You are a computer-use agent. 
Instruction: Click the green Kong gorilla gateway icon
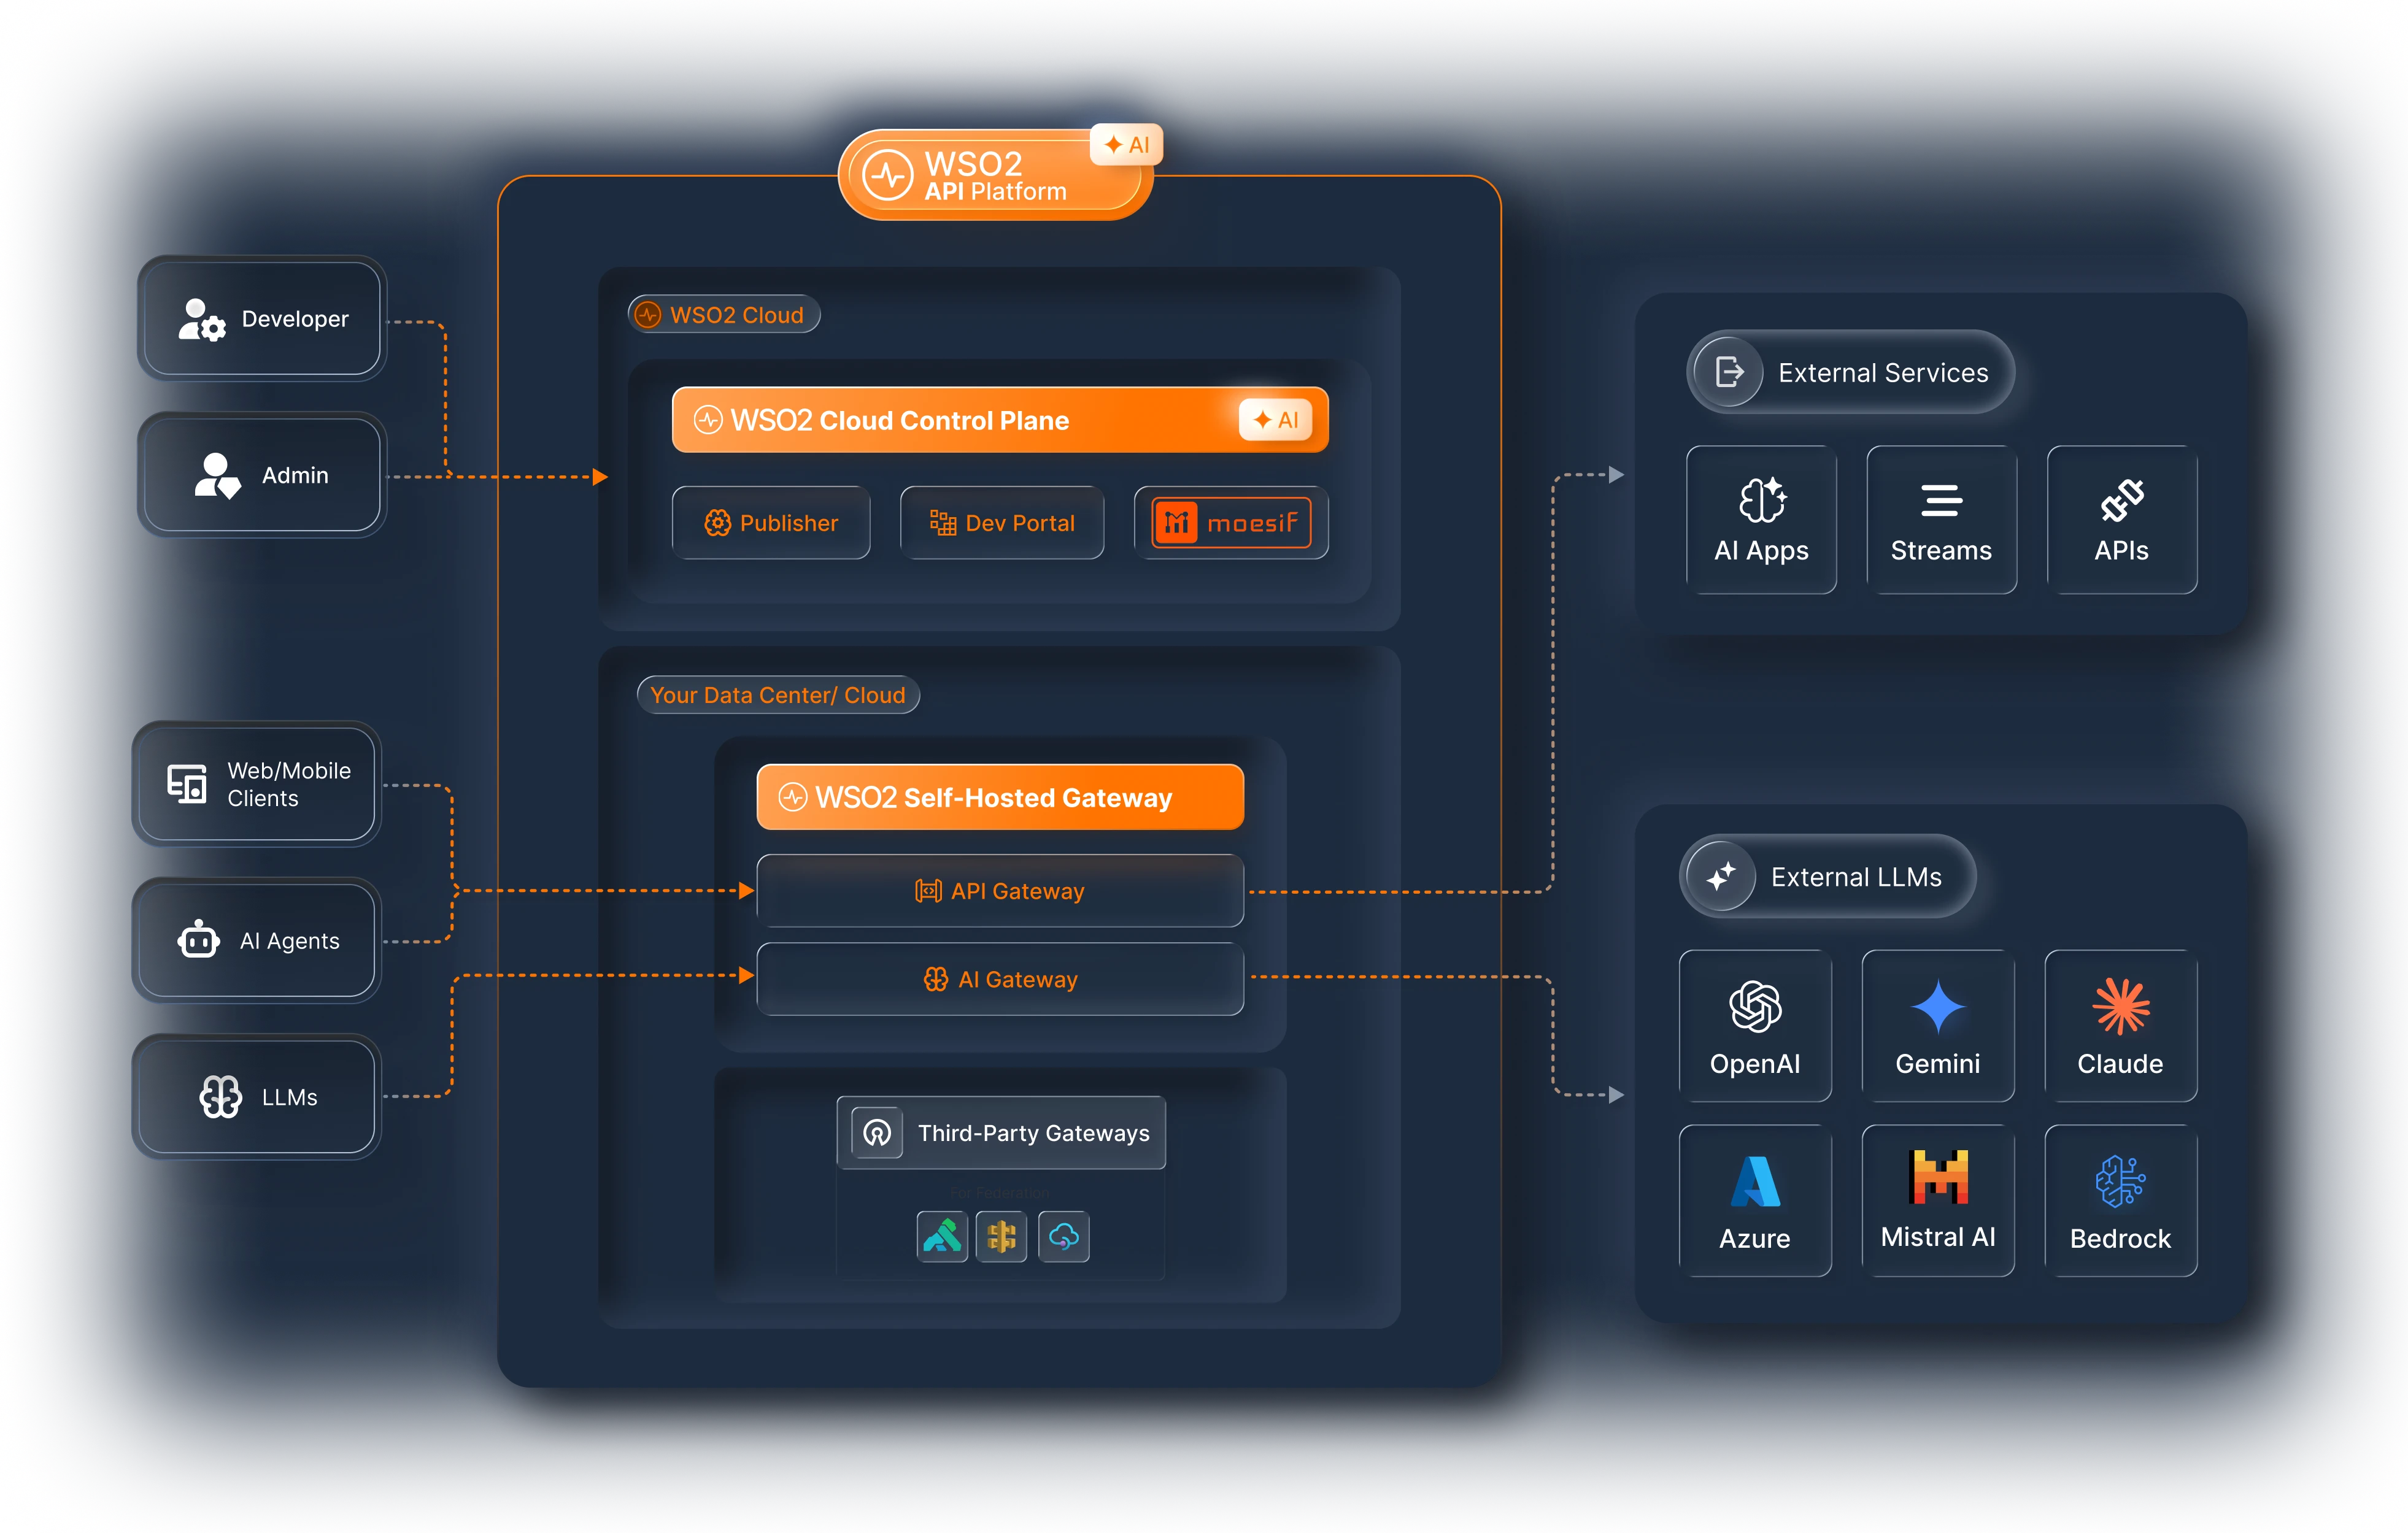coord(942,1237)
